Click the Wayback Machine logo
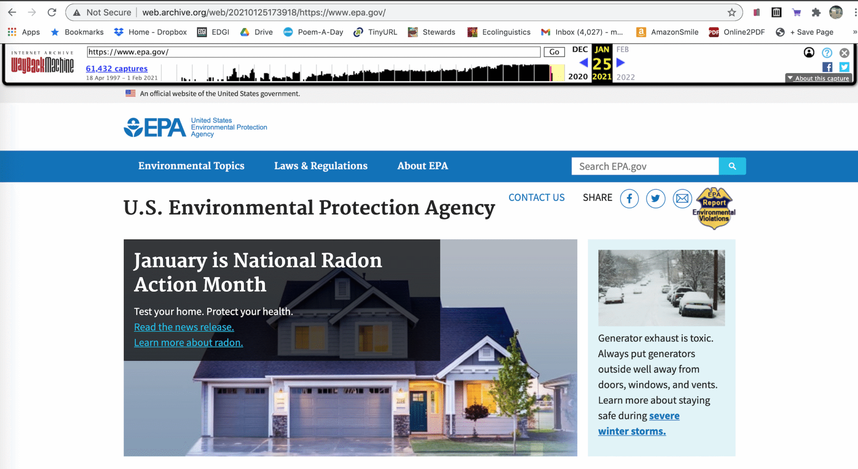The width and height of the screenshot is (858, 469). coord(42,65)
